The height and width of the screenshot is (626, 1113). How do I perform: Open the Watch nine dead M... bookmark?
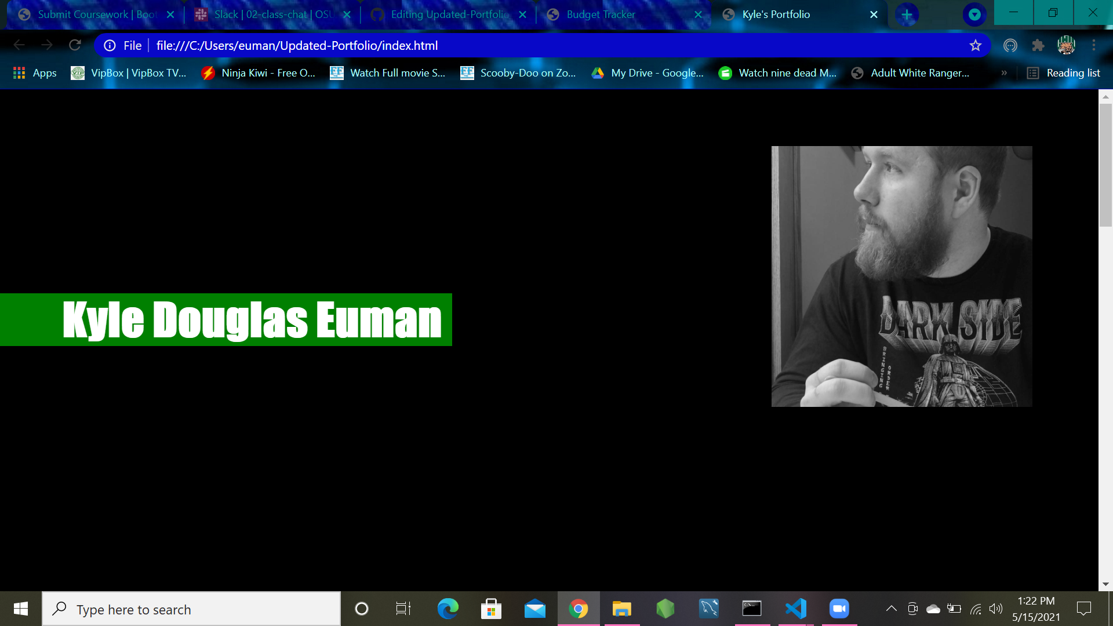(777, 73)
